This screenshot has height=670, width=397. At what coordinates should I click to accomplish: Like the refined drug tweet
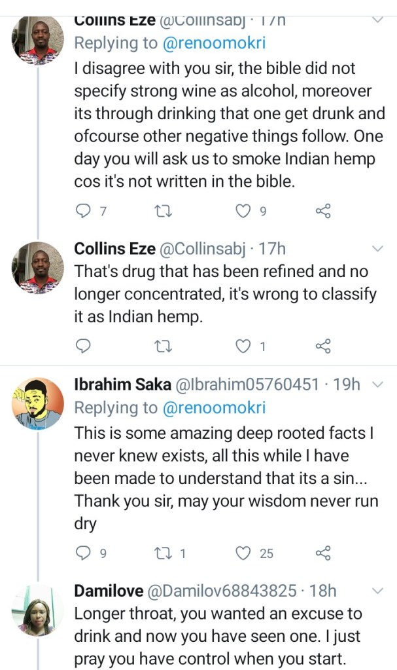coord(243,346)
